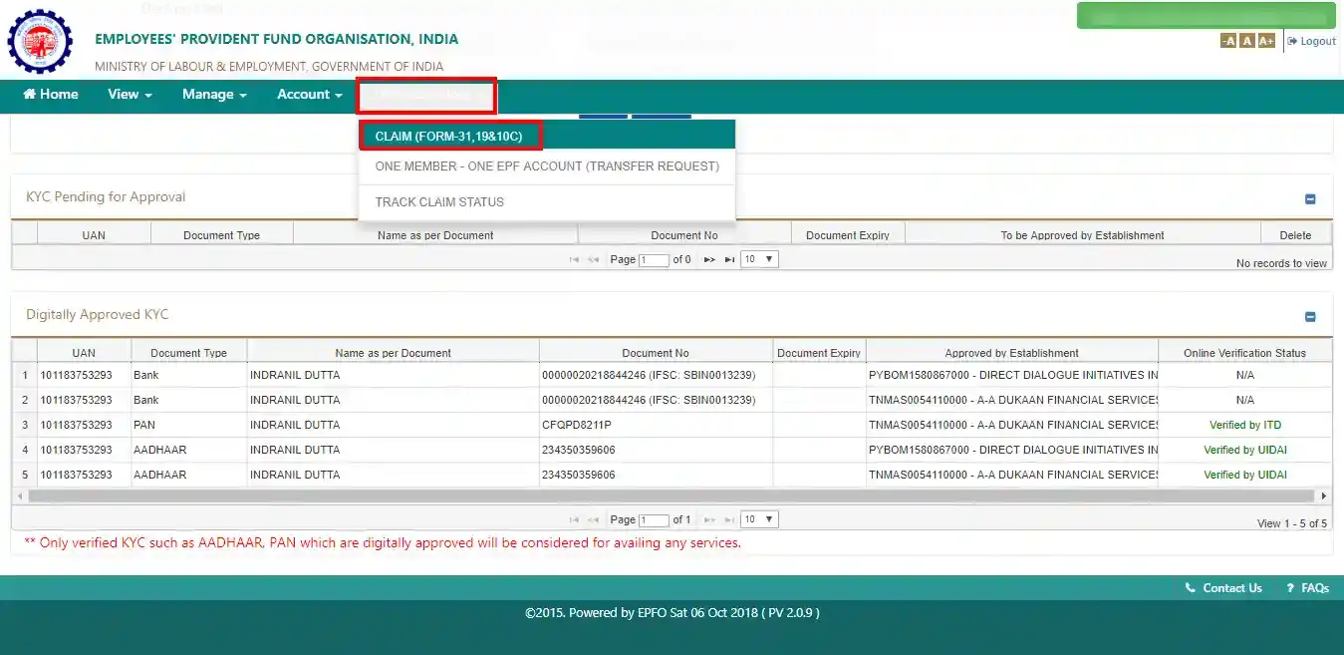1344x655 pixels.
Task: Sort pending KYC table by Document Expiry
Action: tap(848, 235)
